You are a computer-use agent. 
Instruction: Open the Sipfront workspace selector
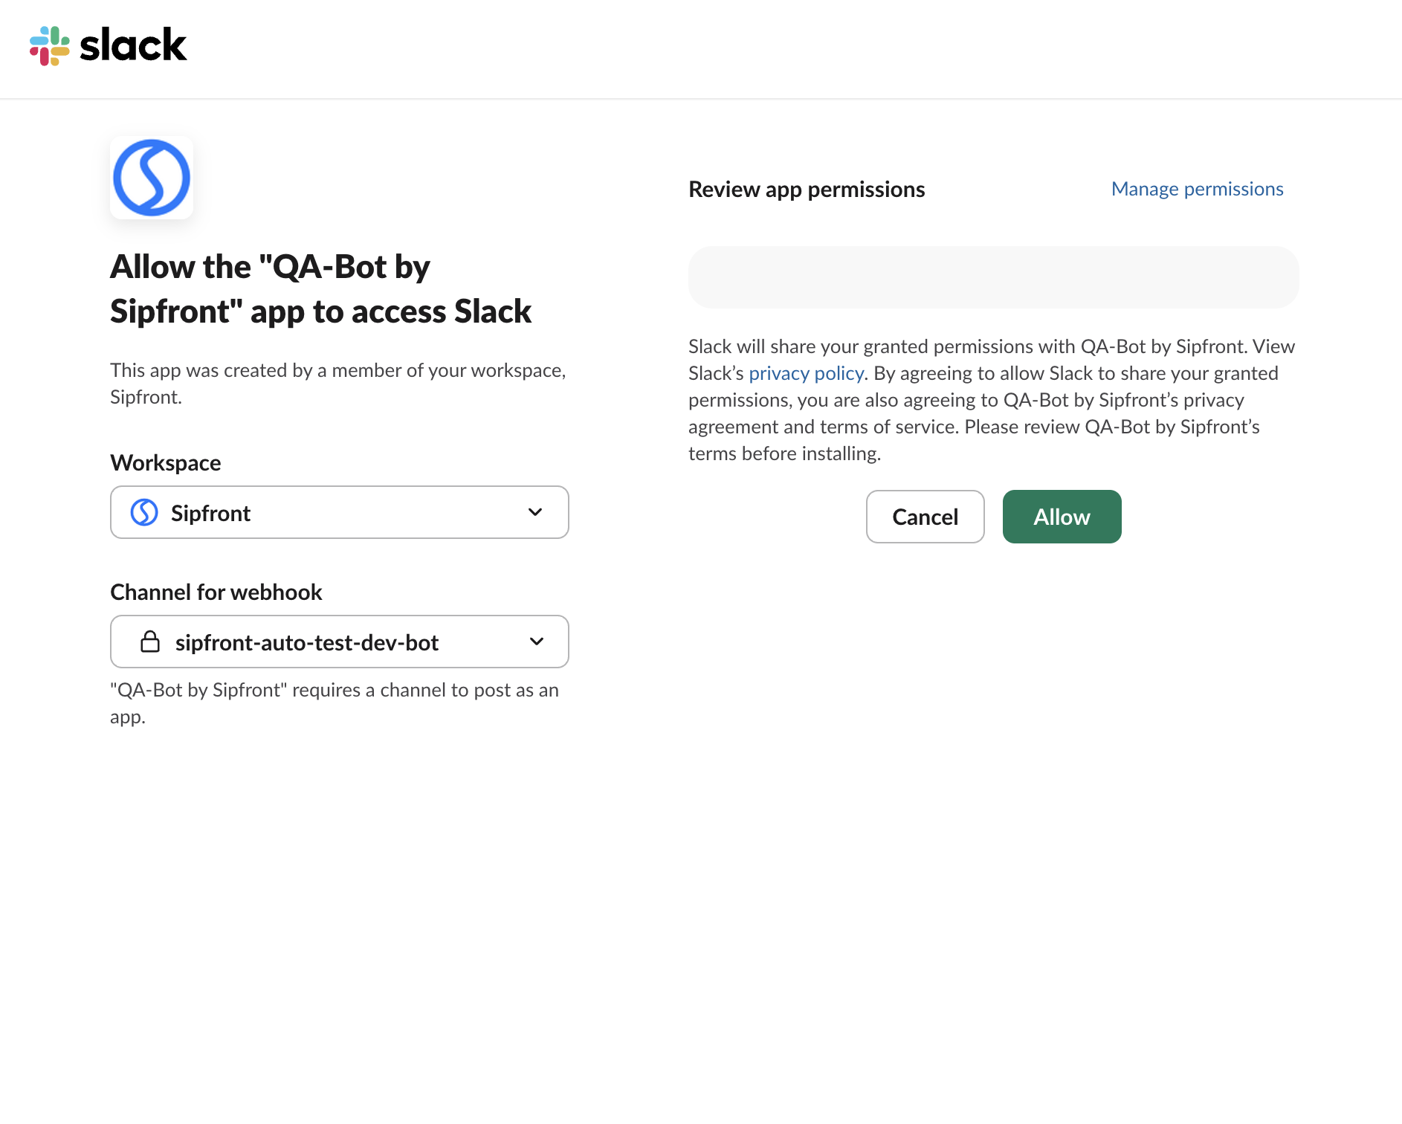pos(339,512)
